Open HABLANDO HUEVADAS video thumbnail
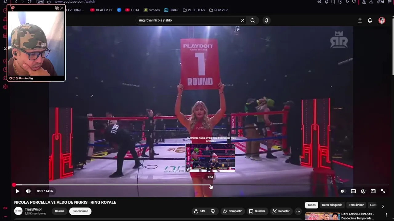394x221 pixels. click(322, 216)
